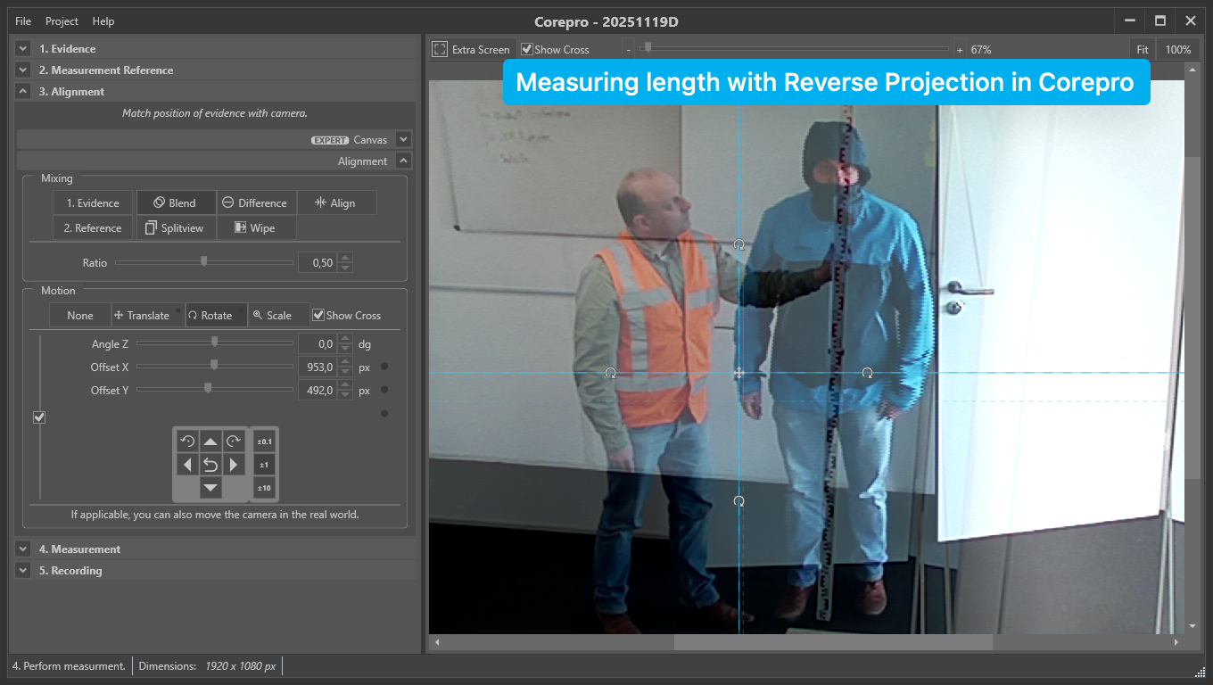The width and height of the screenshot is (1213, 685).
Task: Uncheck the checkbox beside the camera control pad
Action: tap(38, 417)
